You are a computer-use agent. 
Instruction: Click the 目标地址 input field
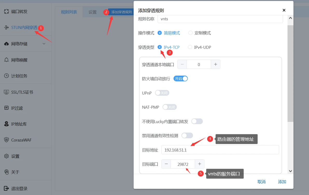point(220,150)
